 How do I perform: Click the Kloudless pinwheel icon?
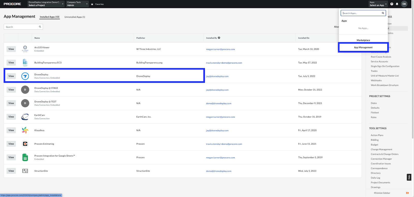pos(25,130)
